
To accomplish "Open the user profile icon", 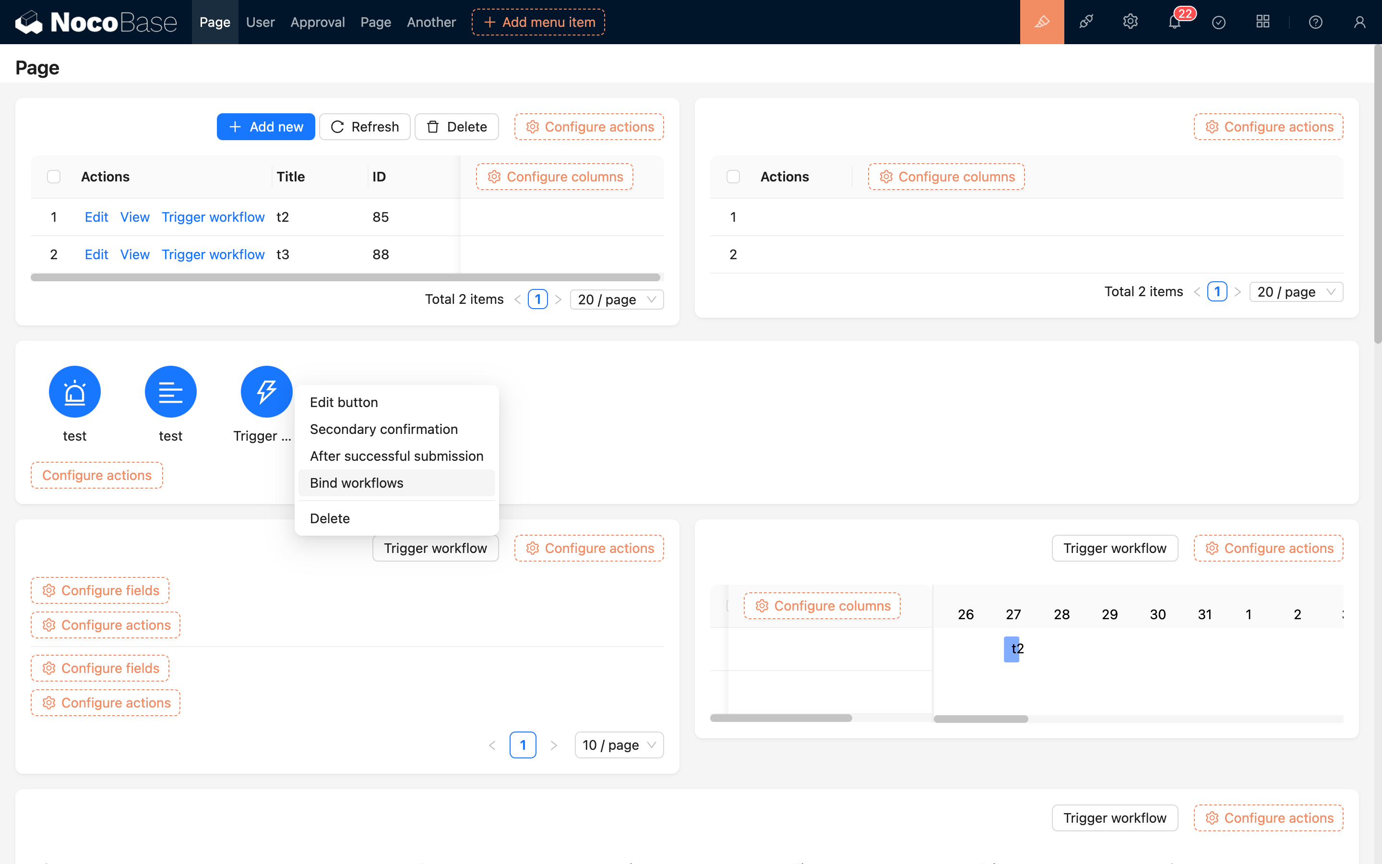I will (x=1359, y=22).
